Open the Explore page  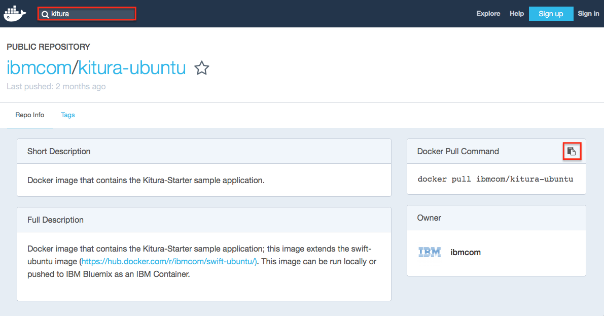click(x=488, y=14)
